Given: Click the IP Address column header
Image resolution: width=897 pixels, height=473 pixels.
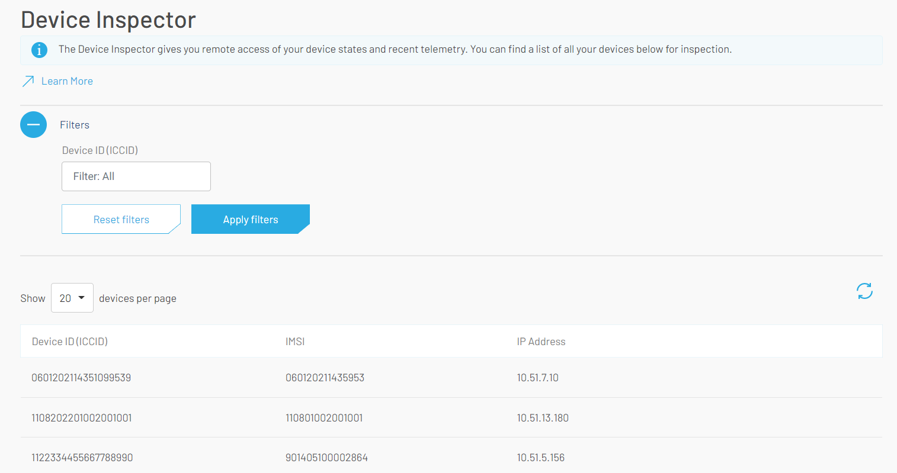Looking at the screenshot, I should click(x=541, y=341).
